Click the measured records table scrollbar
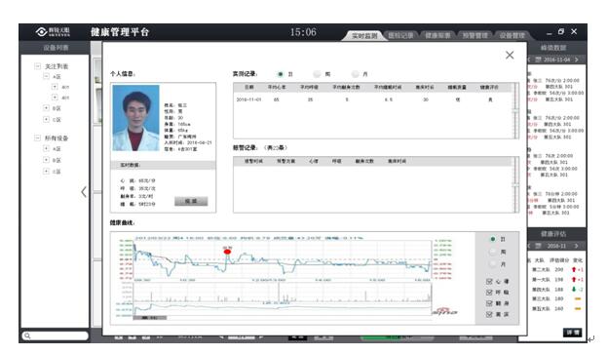The width and height of the screenshot is (608, 355). tap(515, 110)
